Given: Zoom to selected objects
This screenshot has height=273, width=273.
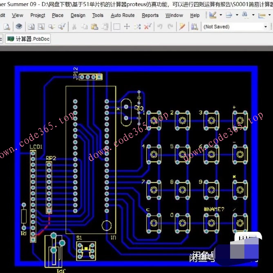Looking at the screenshot, I should pos(51,27).
